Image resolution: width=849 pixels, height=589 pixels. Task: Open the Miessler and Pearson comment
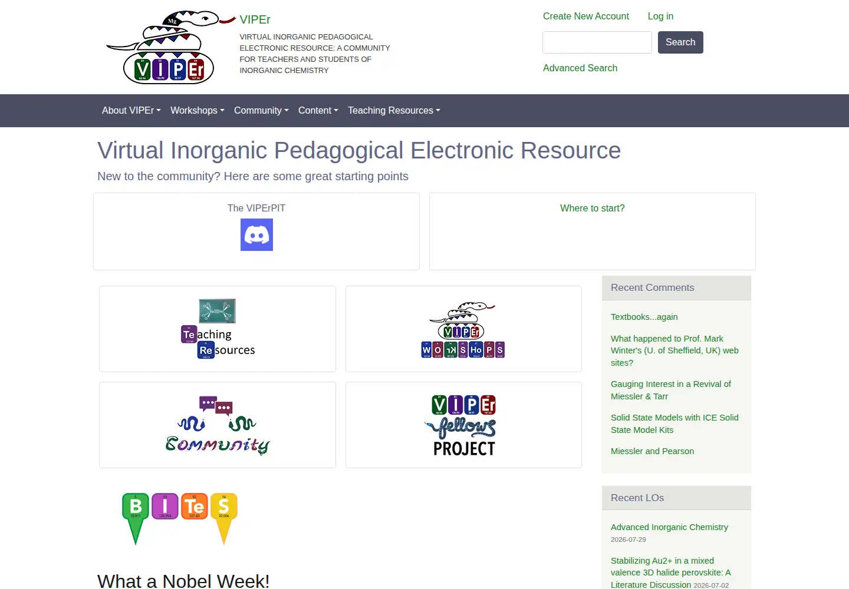(x=652, y=451)
